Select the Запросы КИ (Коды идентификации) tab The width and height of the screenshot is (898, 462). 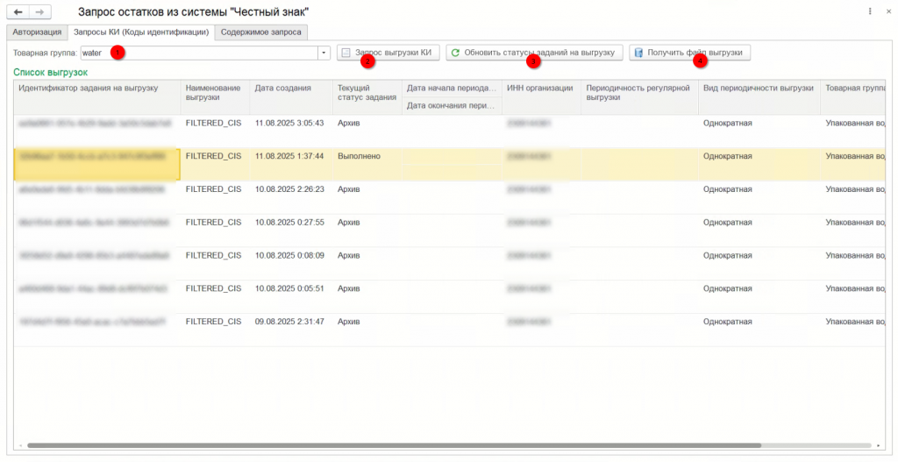pyautogui.click(x=141, y=32)
